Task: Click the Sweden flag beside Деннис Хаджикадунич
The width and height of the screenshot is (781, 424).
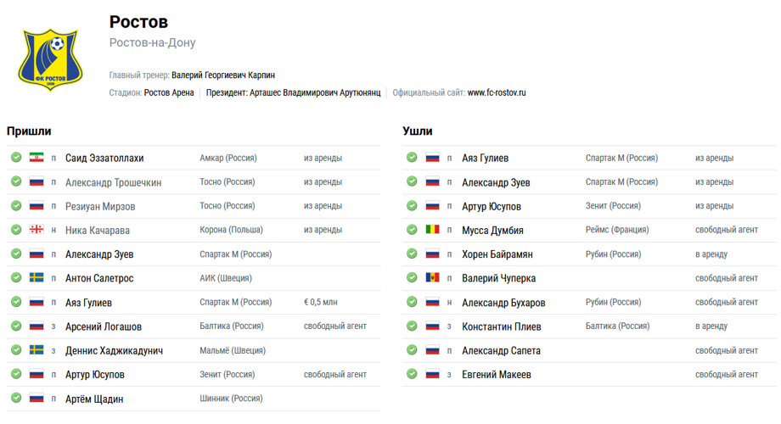Action: coord(37,350)
